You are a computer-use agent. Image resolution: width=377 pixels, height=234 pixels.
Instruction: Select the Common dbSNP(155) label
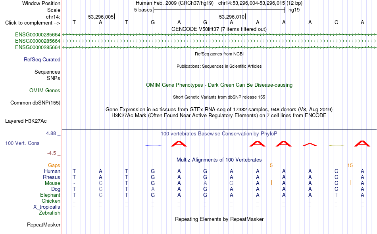point(35,103)
